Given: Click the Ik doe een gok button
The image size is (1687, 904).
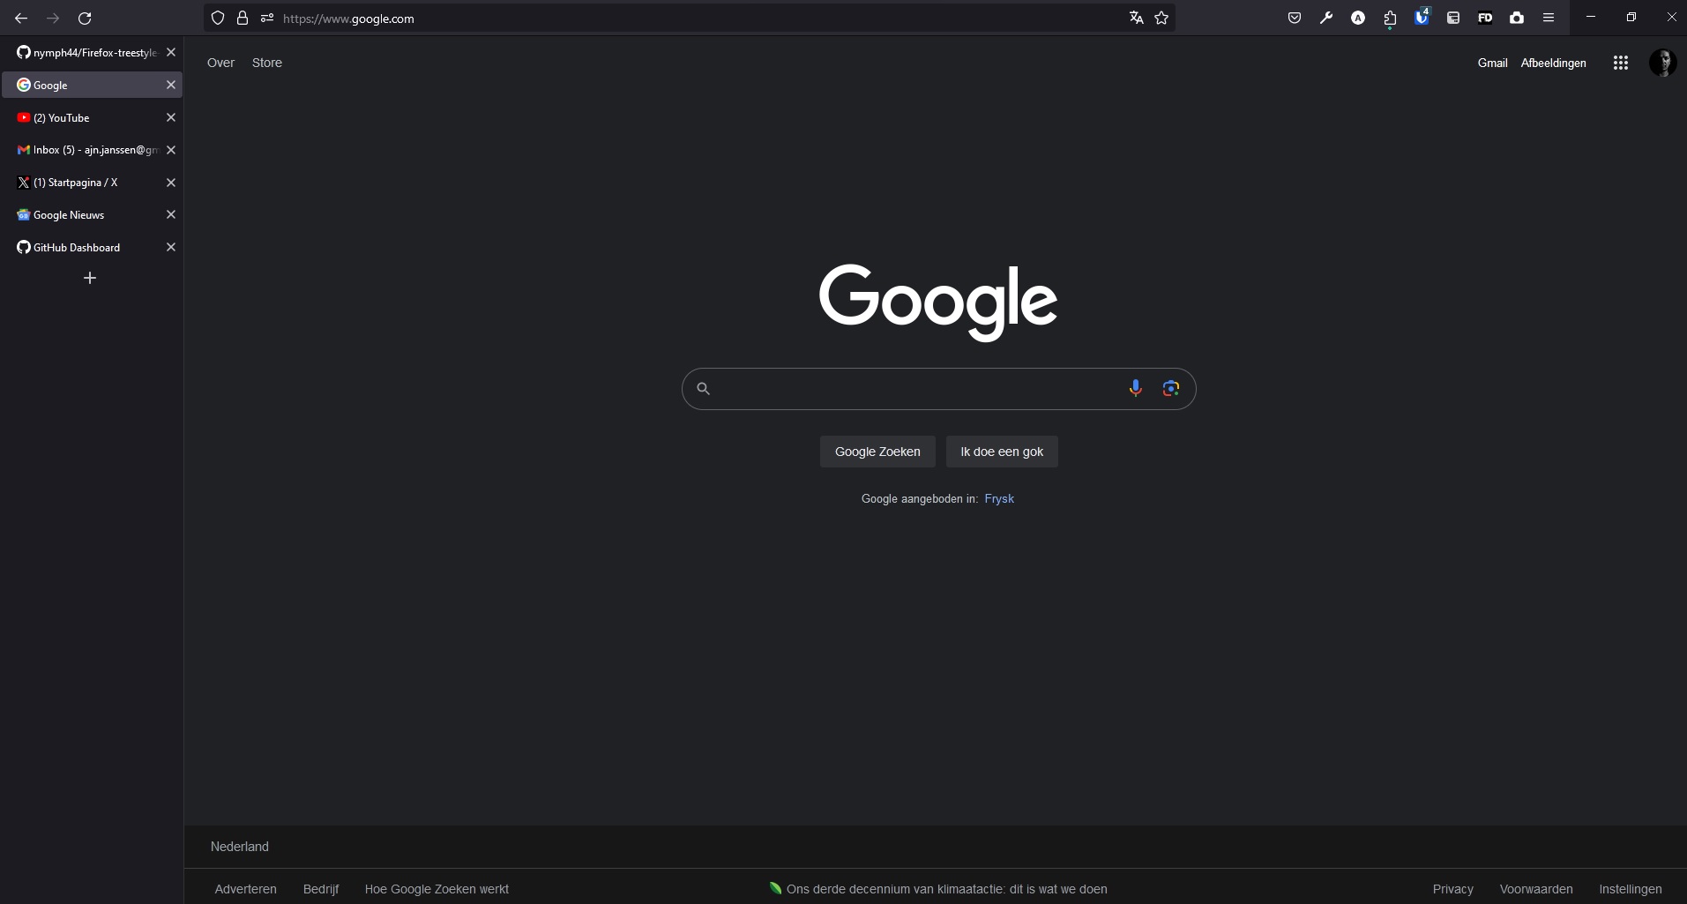Looking at the screenshot, I should pos(1002,452).
